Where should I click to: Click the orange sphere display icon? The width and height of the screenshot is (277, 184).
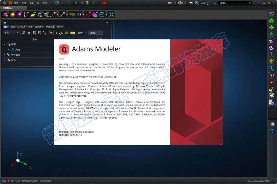13,15
